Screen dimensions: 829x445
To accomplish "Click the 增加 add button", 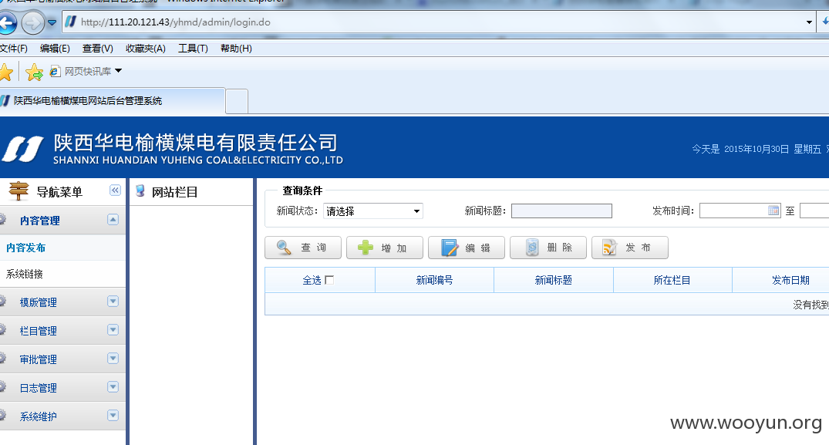I will (x=385, y=248).
